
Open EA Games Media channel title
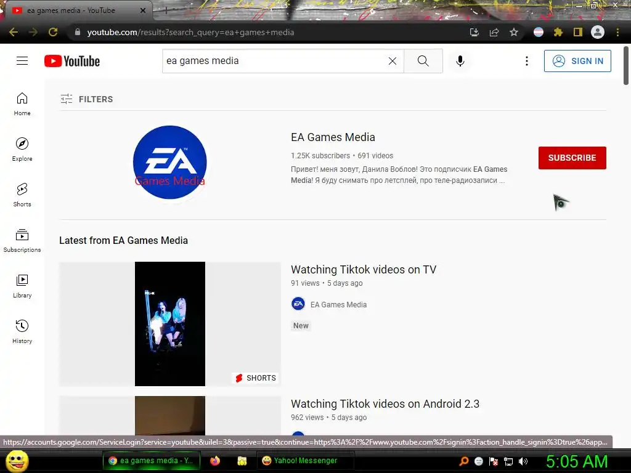point(333,137)
